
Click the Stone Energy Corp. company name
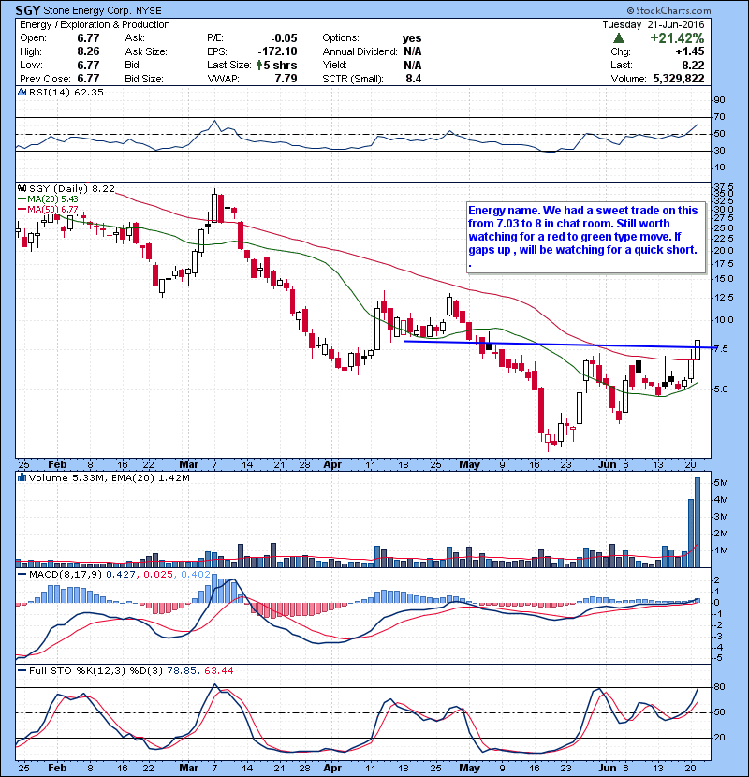(88, 10)
